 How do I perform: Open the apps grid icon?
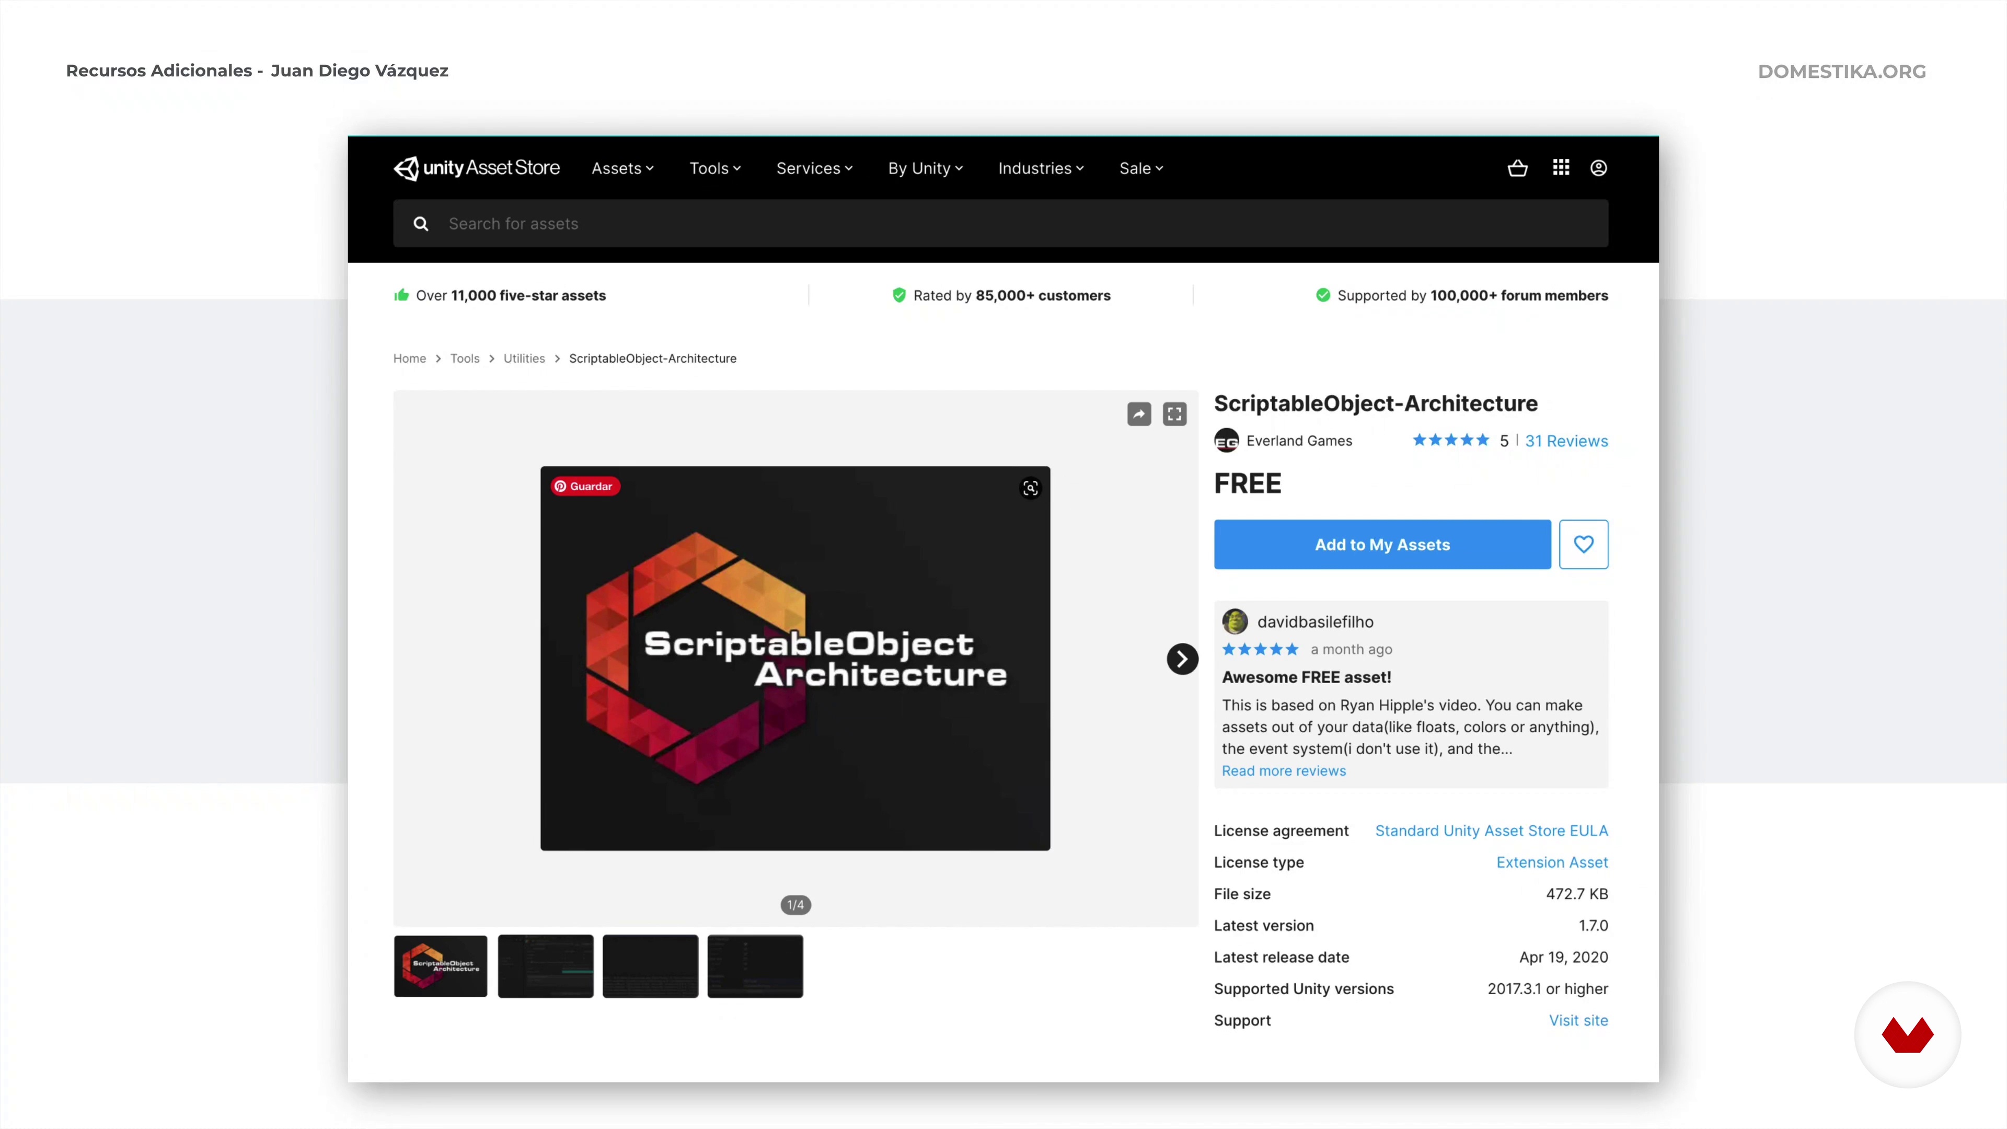click(x=1561, y=167)
